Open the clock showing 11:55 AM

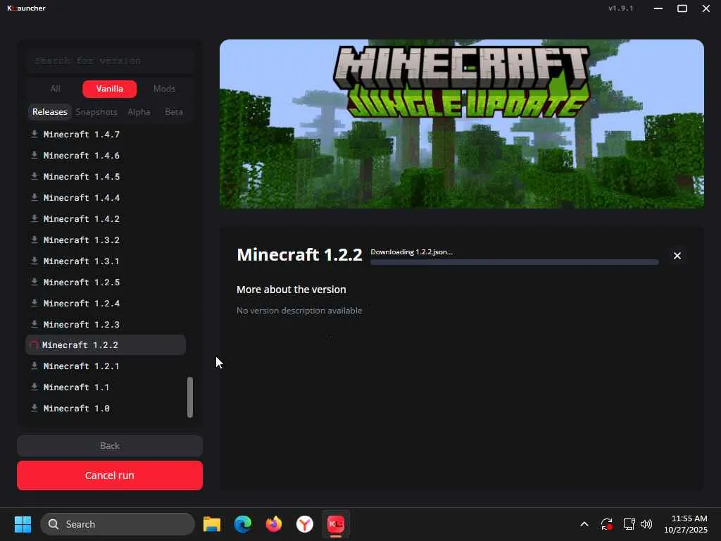point(686,524)
